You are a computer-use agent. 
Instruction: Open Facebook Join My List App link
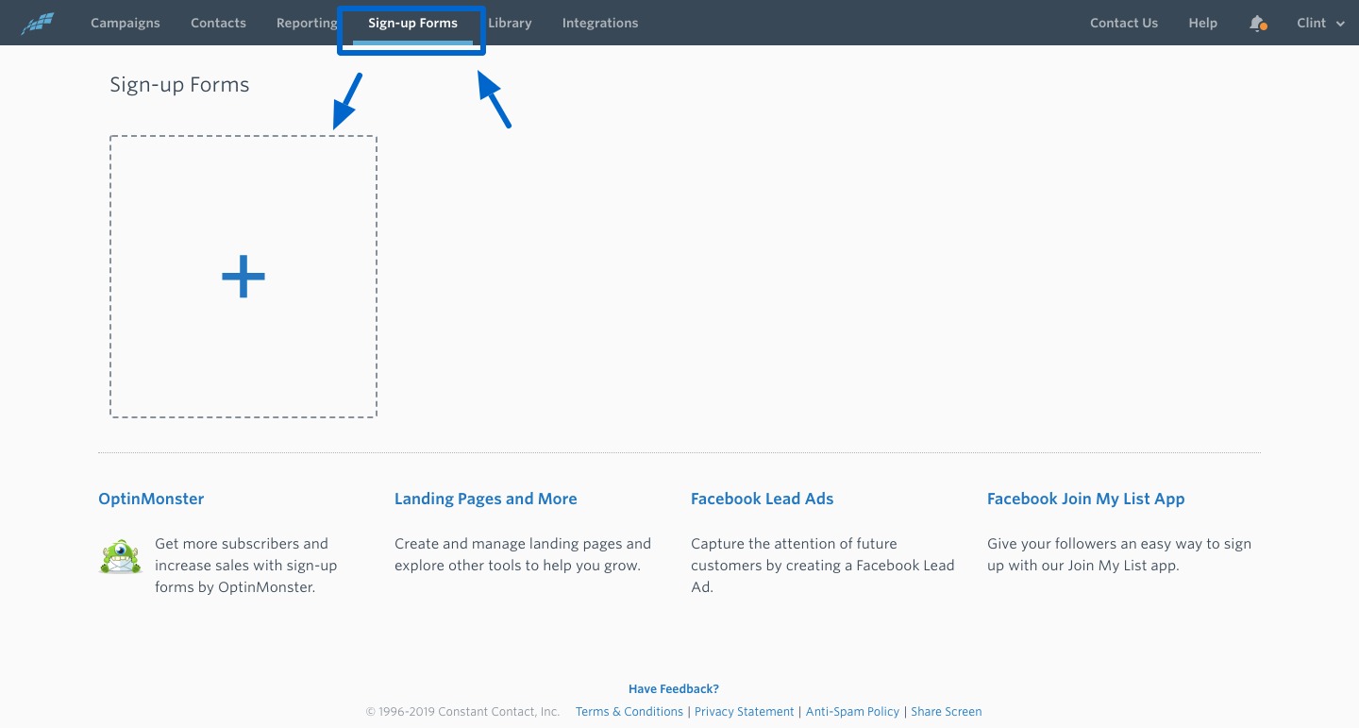(x=1086, y=499)
